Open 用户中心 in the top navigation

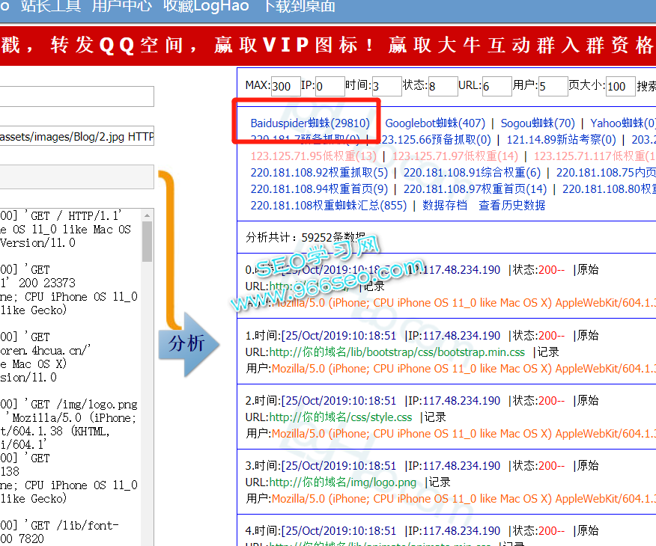coord(122,6)
